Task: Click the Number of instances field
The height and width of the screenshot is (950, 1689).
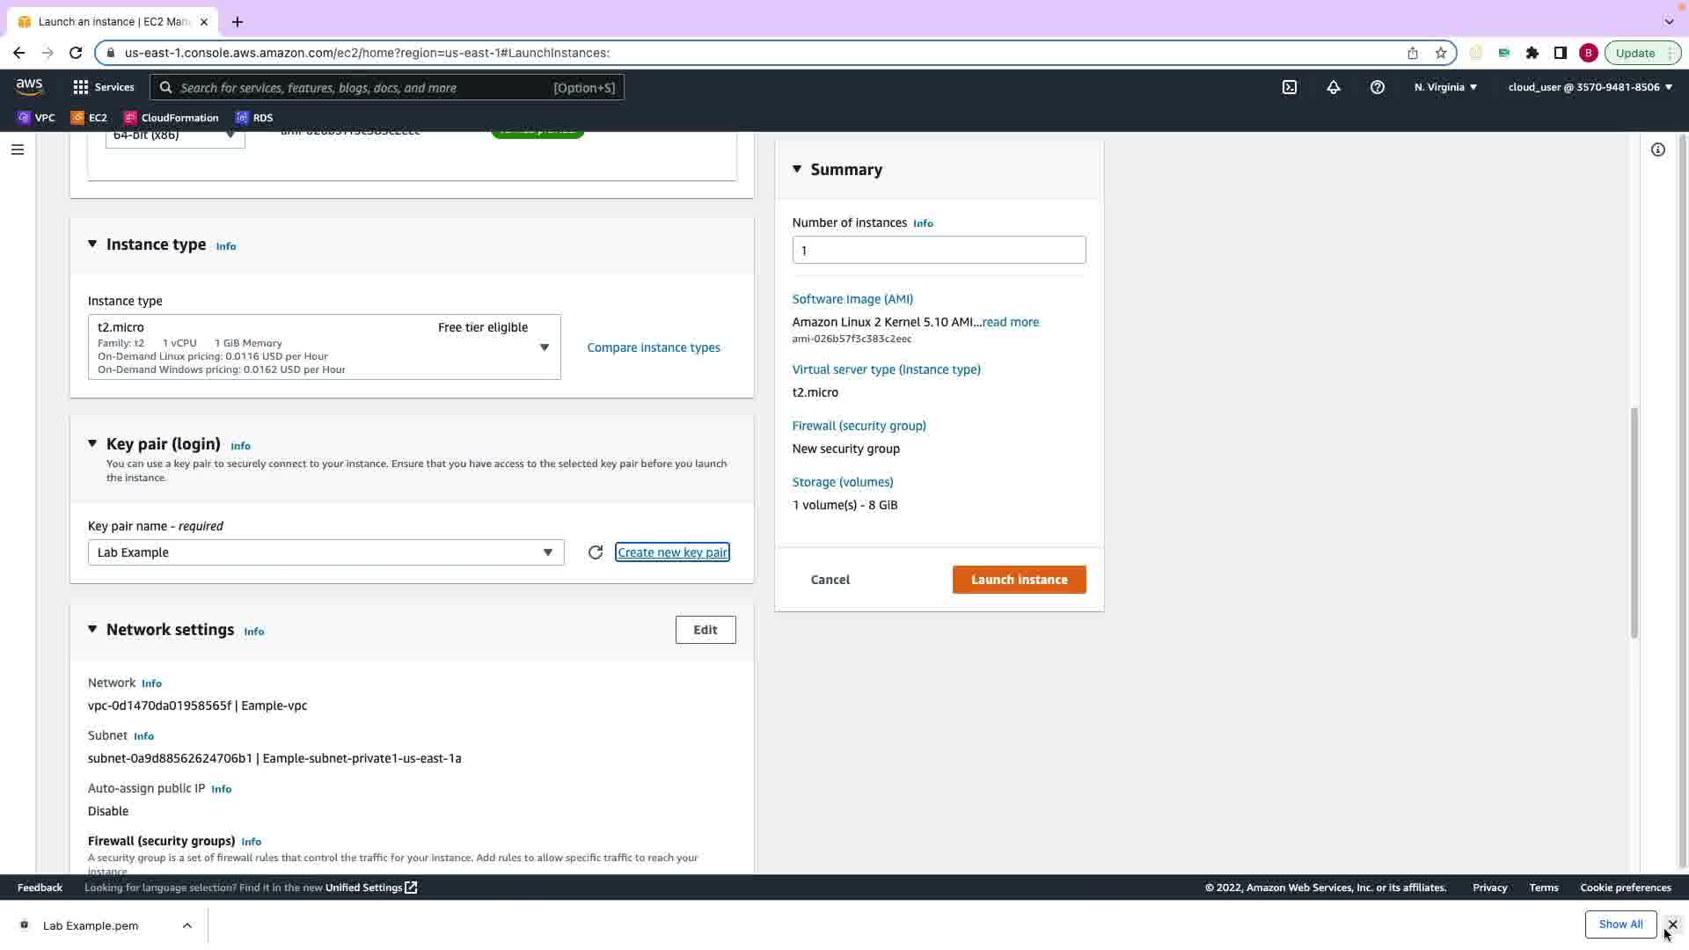Action: 938,250
